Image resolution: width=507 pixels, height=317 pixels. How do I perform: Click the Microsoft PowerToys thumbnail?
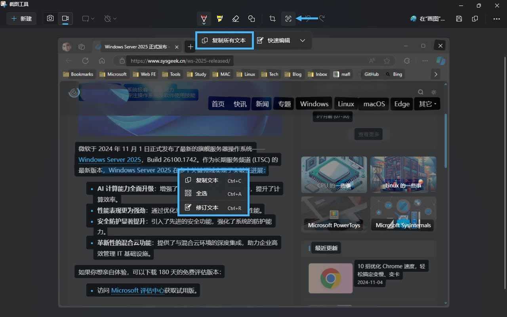click(334, 214)
